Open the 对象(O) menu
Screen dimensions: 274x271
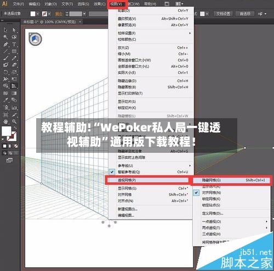click(50, 4)
